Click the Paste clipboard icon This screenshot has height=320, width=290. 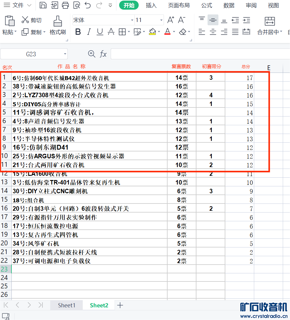click(10, 20)
